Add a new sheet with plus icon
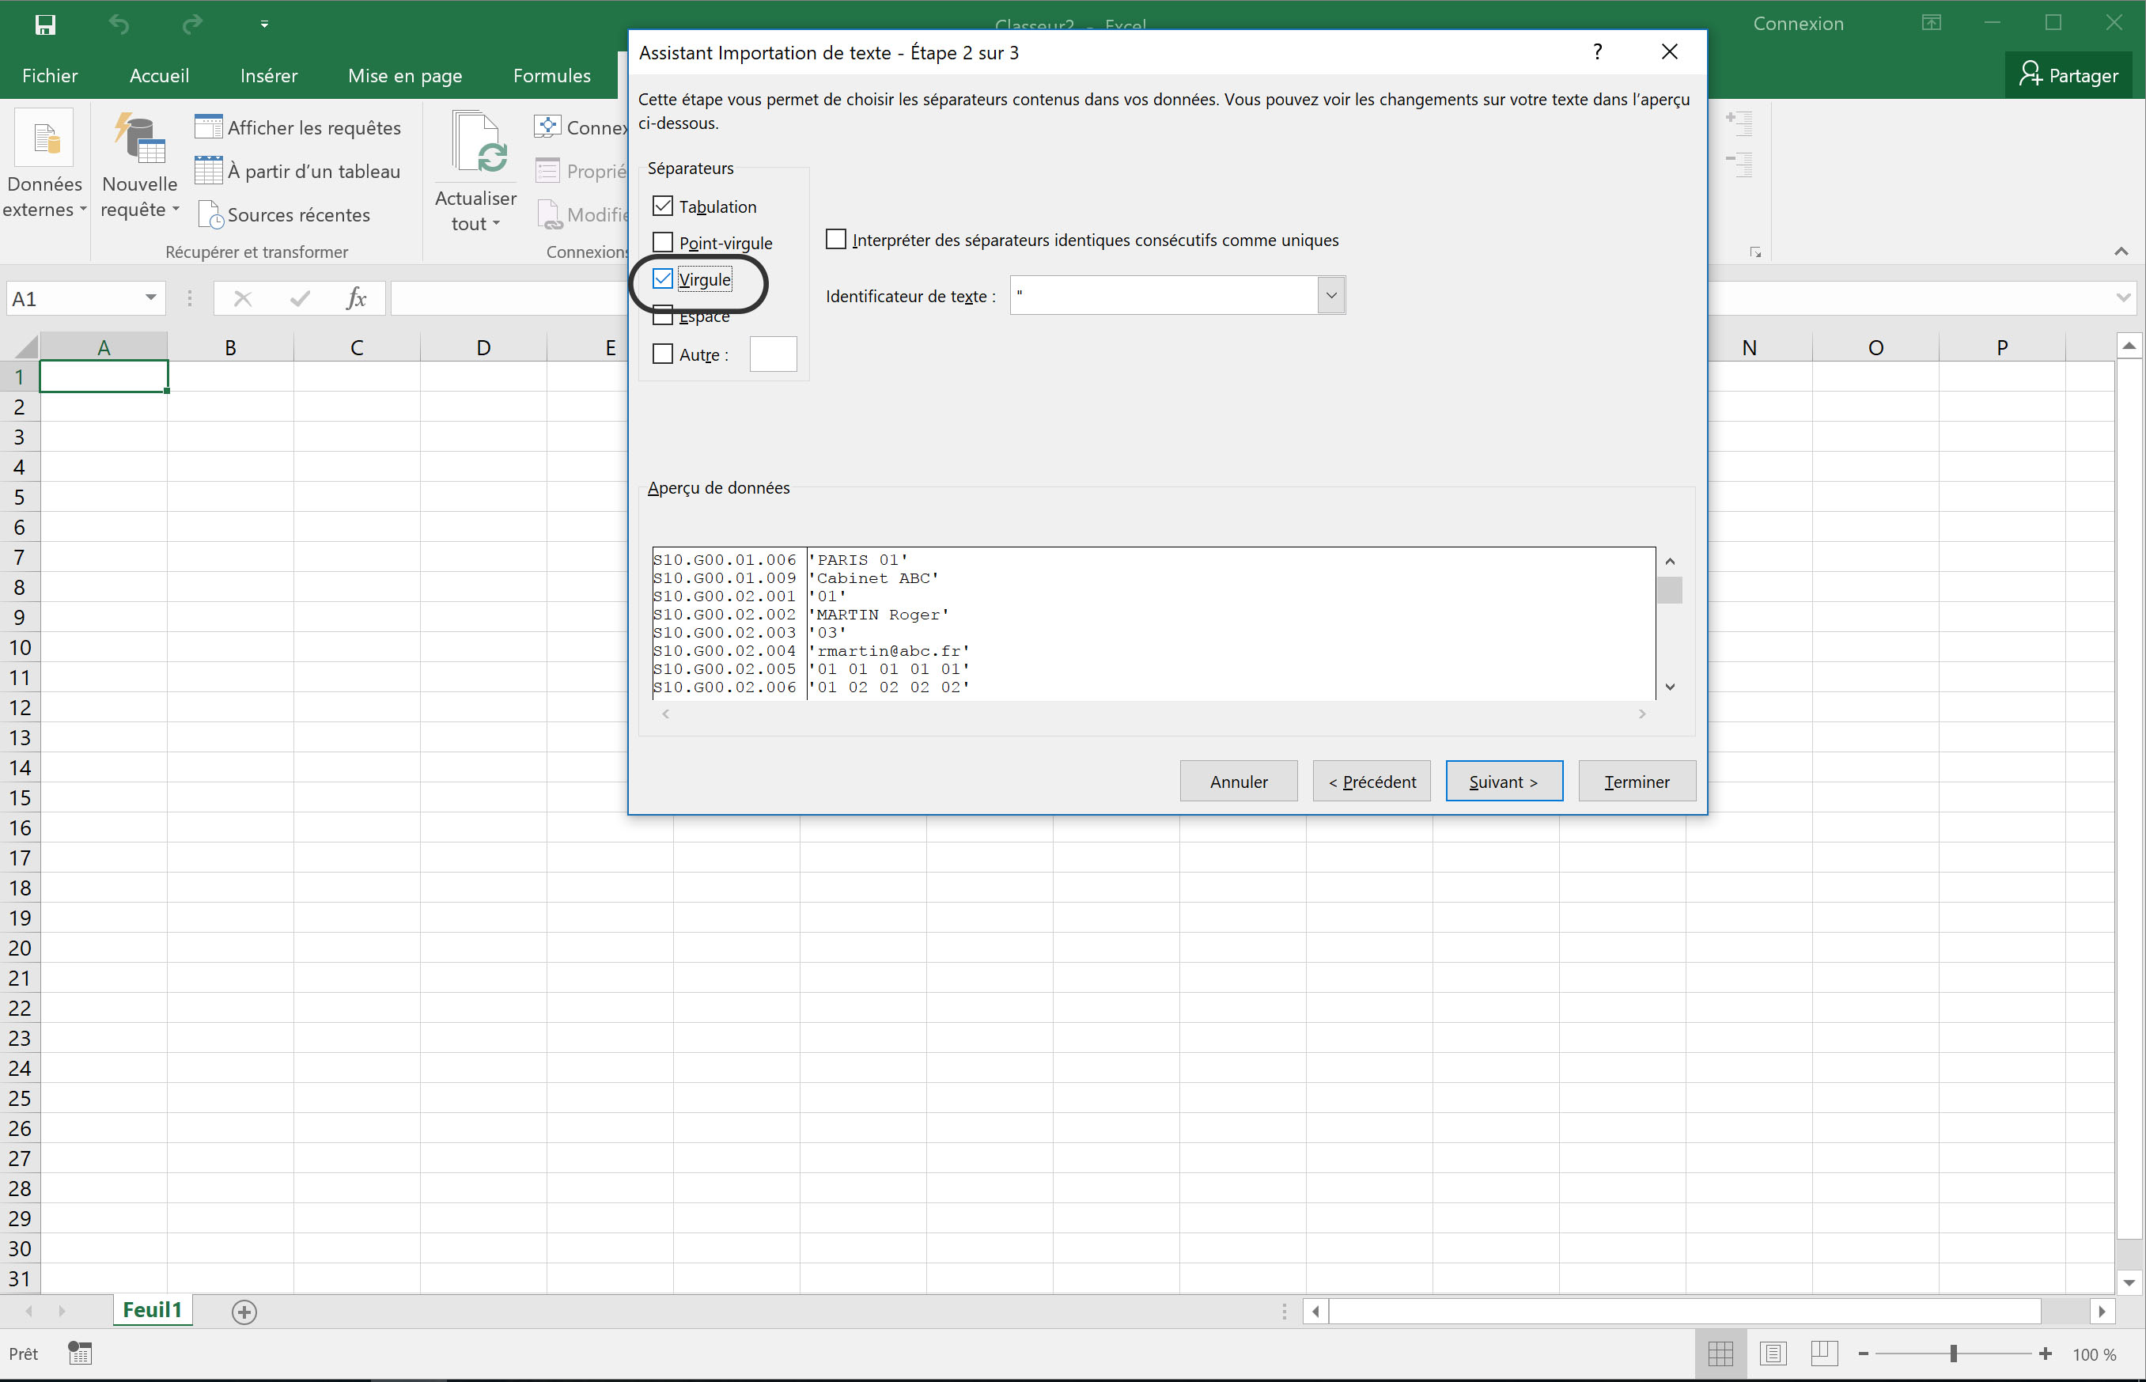The image size is (2146, 1382). click(244, 1312)
